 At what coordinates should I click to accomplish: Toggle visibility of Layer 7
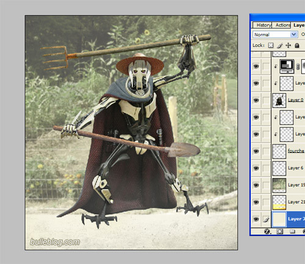pos(256,219)
